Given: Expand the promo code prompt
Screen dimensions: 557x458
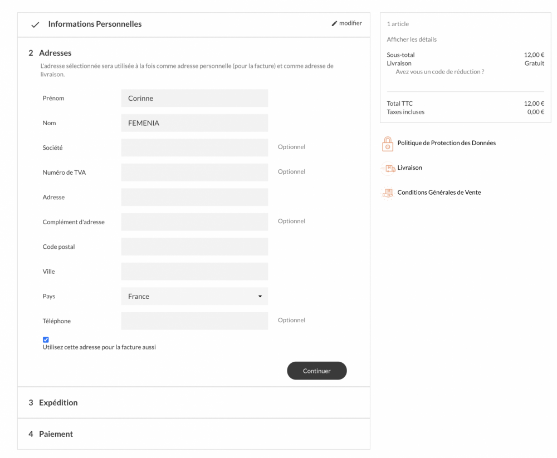Looking at the screenshot, I should tap(439, 72).
